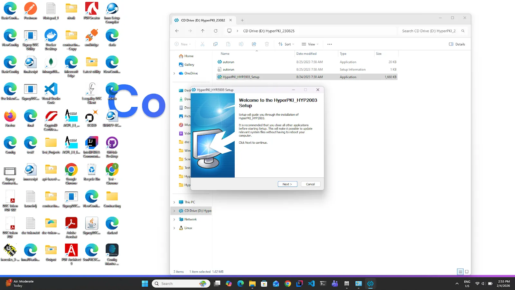Click Next in the HyperPKI setup wizard
This screenshot has height=290, width=515.
coord(287,184)
